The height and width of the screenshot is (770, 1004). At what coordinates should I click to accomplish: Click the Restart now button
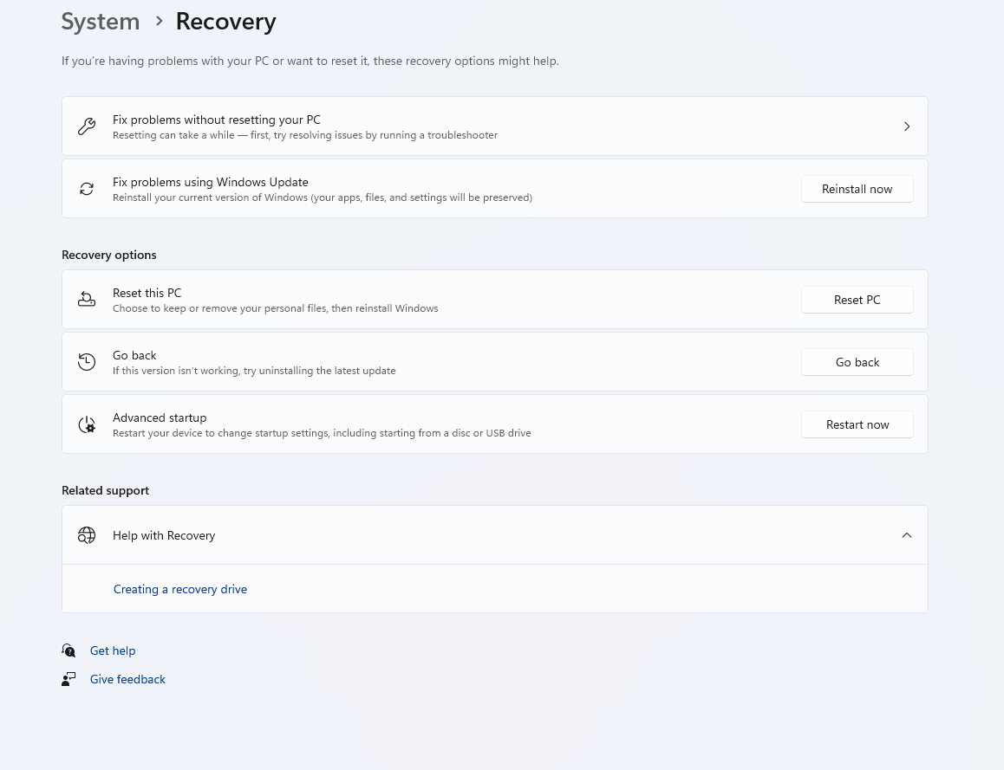click(x=857, y=424)
